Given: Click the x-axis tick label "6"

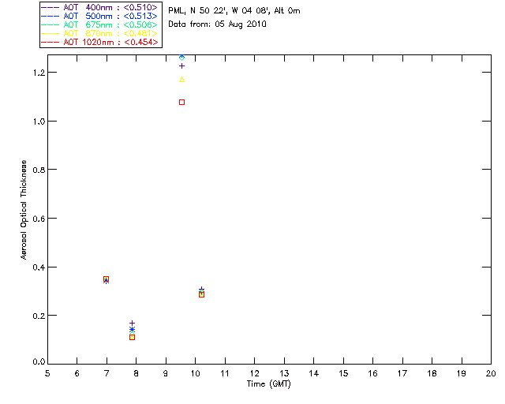Looking at the screenshot, I should point(77,373).
